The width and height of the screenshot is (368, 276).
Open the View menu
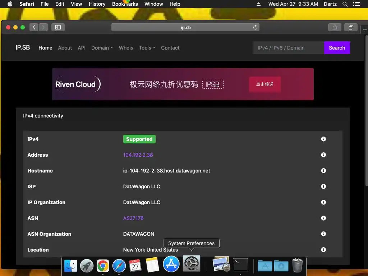[77, 4]
